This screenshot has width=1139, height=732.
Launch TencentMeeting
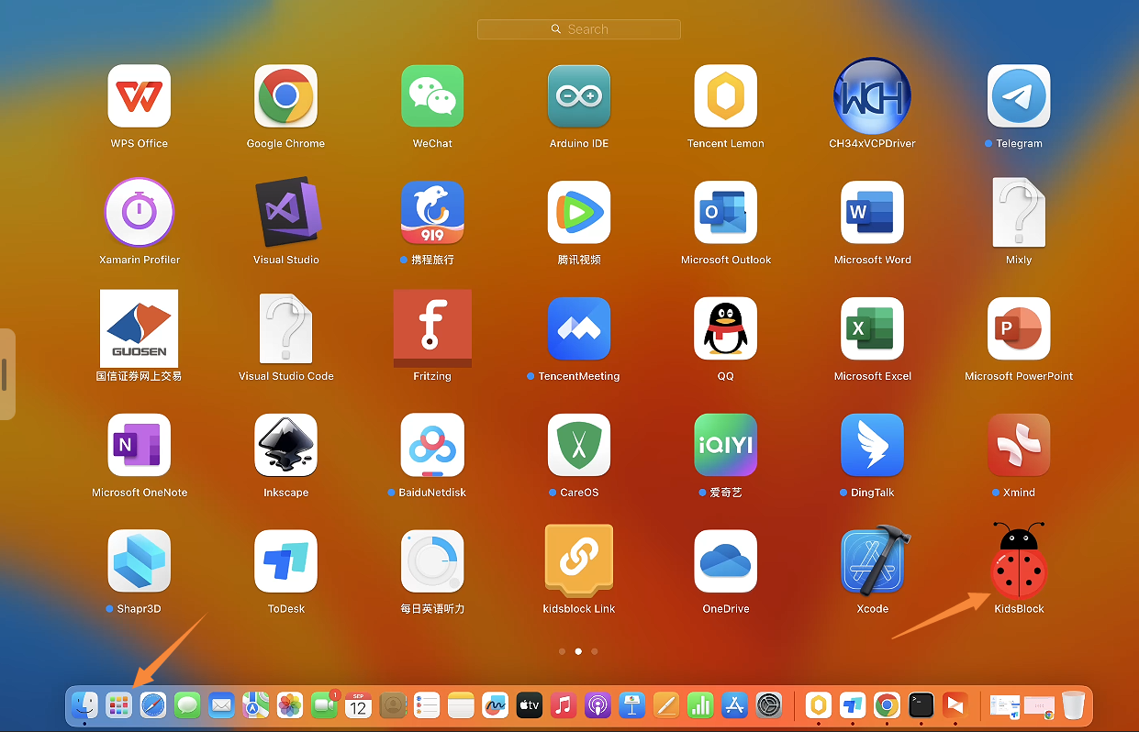(579, 328)
